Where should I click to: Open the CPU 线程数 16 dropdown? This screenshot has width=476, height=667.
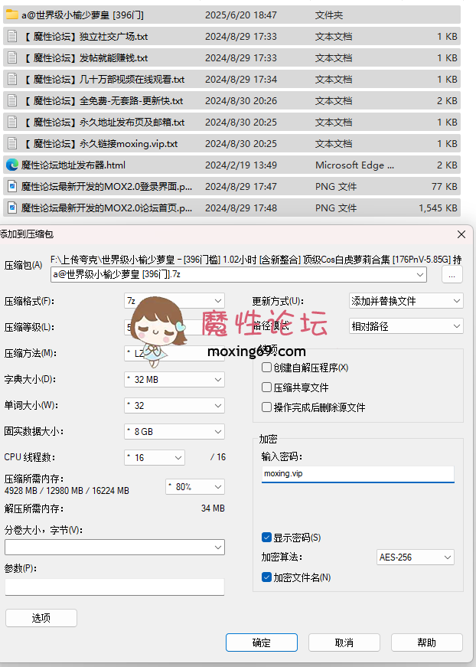coord(155,458)
